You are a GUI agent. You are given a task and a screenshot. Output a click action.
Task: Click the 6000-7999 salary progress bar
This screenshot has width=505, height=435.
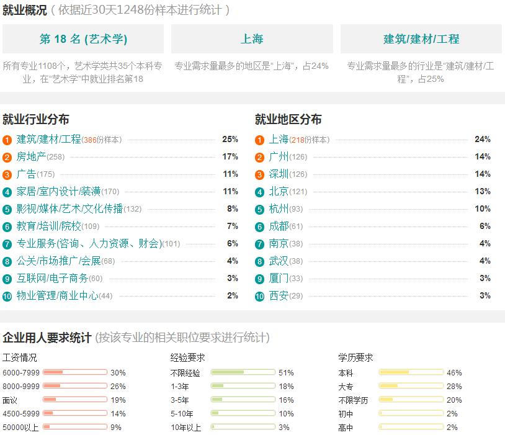(75, 372)
